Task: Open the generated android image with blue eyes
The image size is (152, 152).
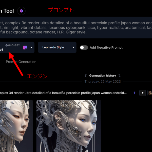Action: pyautogui.click(x=69, y=126)
